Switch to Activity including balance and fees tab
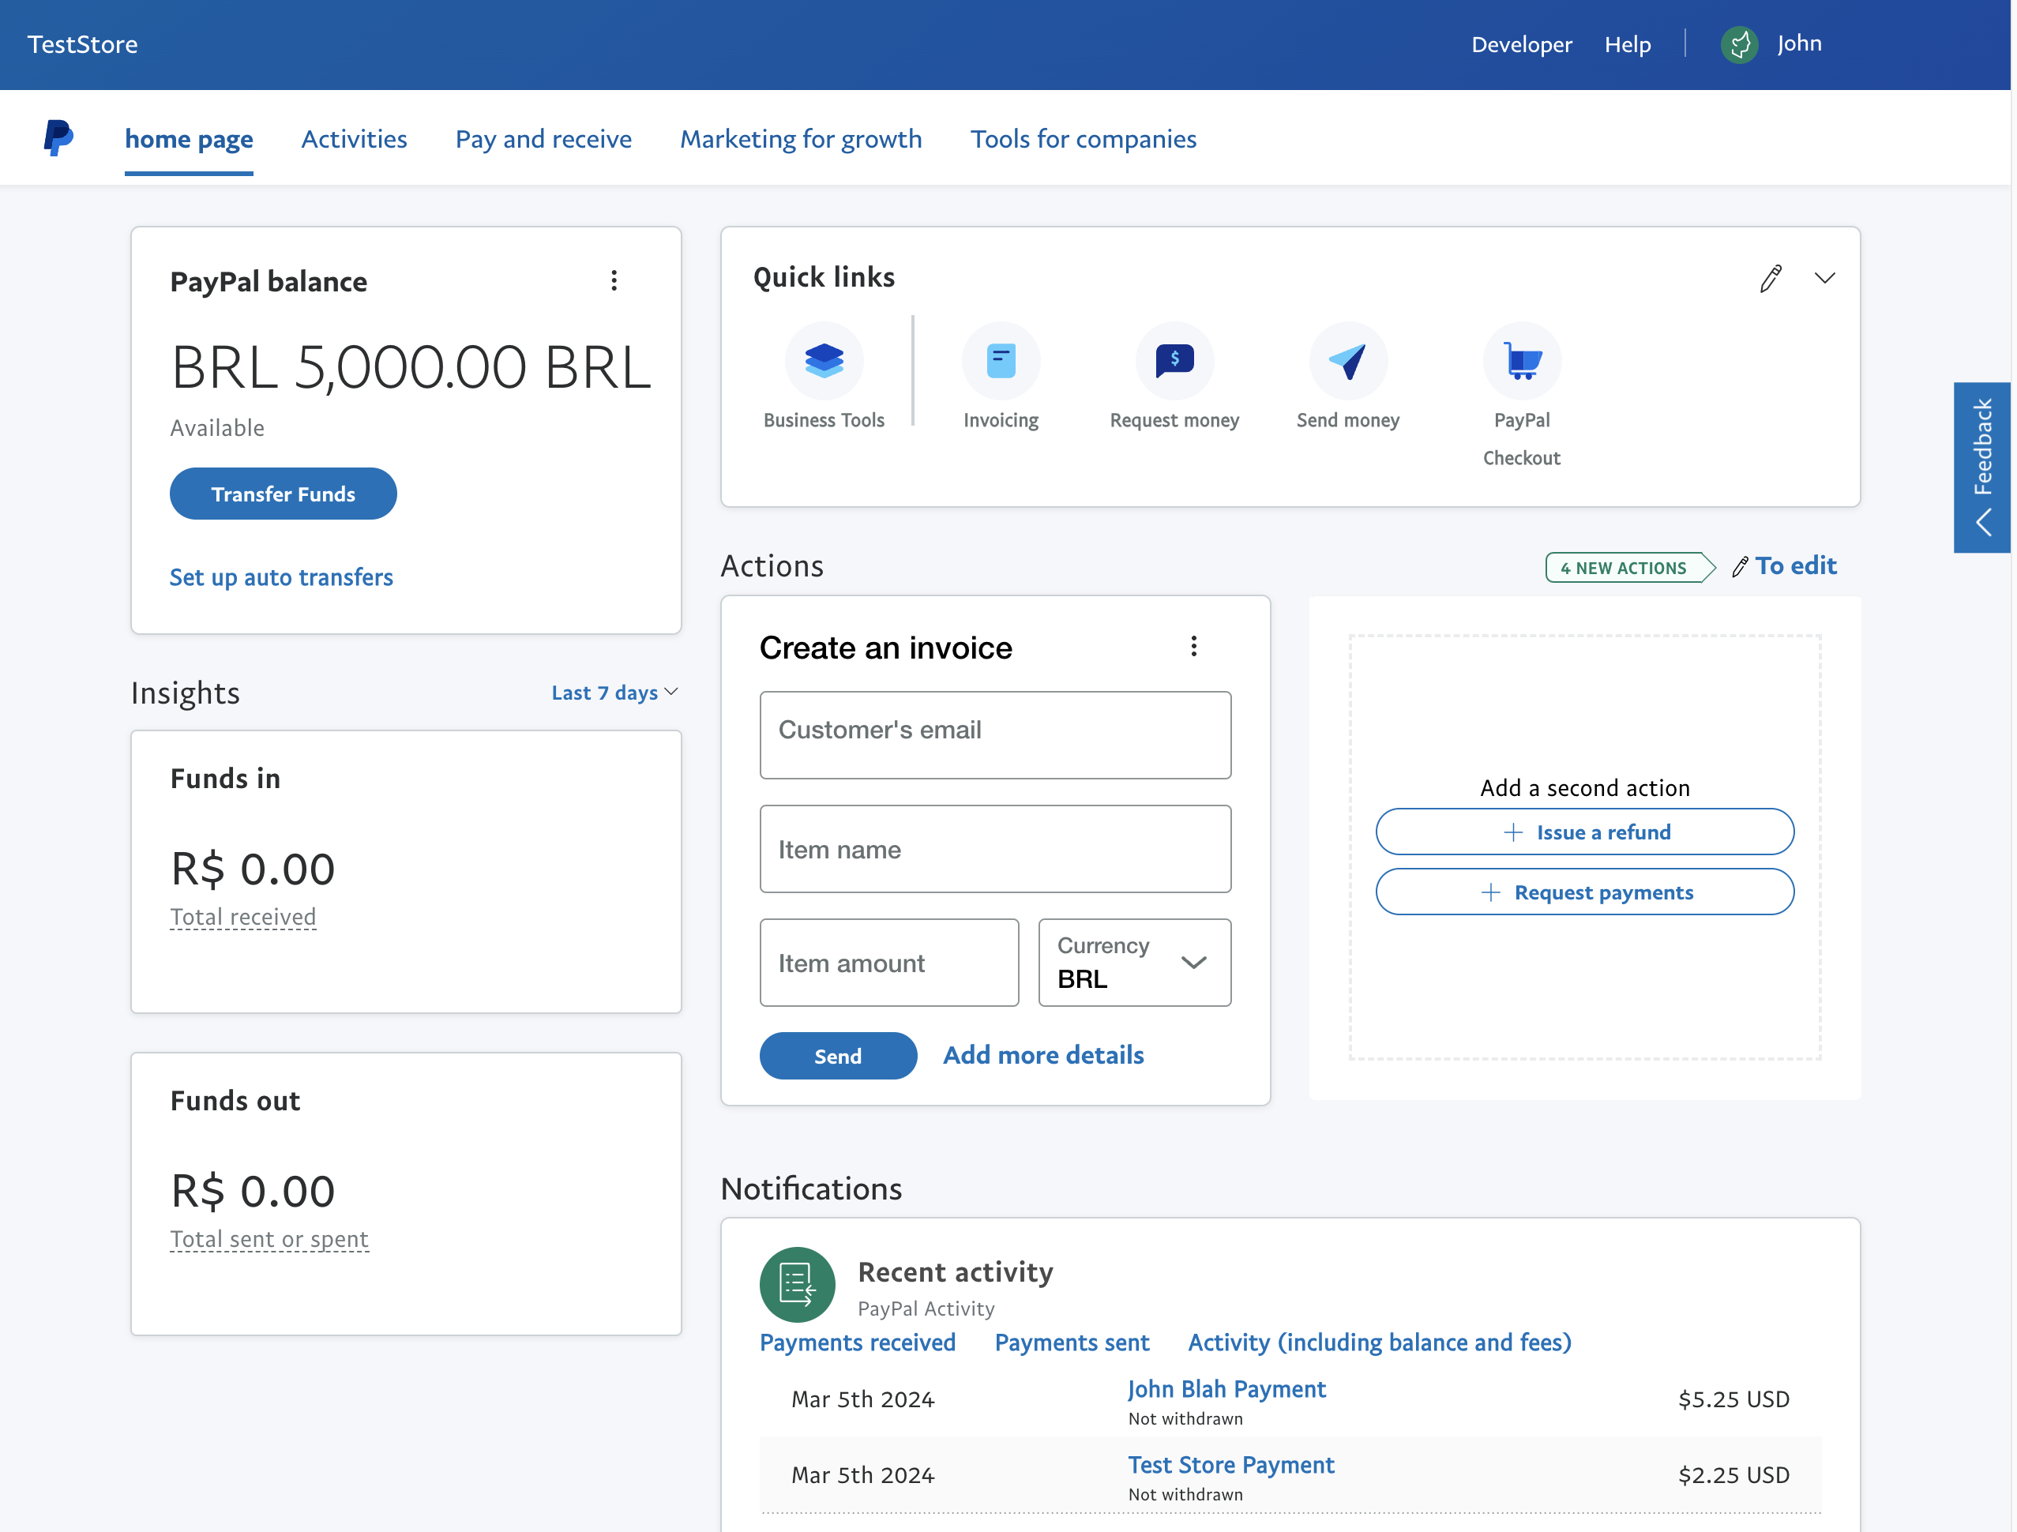 tap(1380, 1342)
